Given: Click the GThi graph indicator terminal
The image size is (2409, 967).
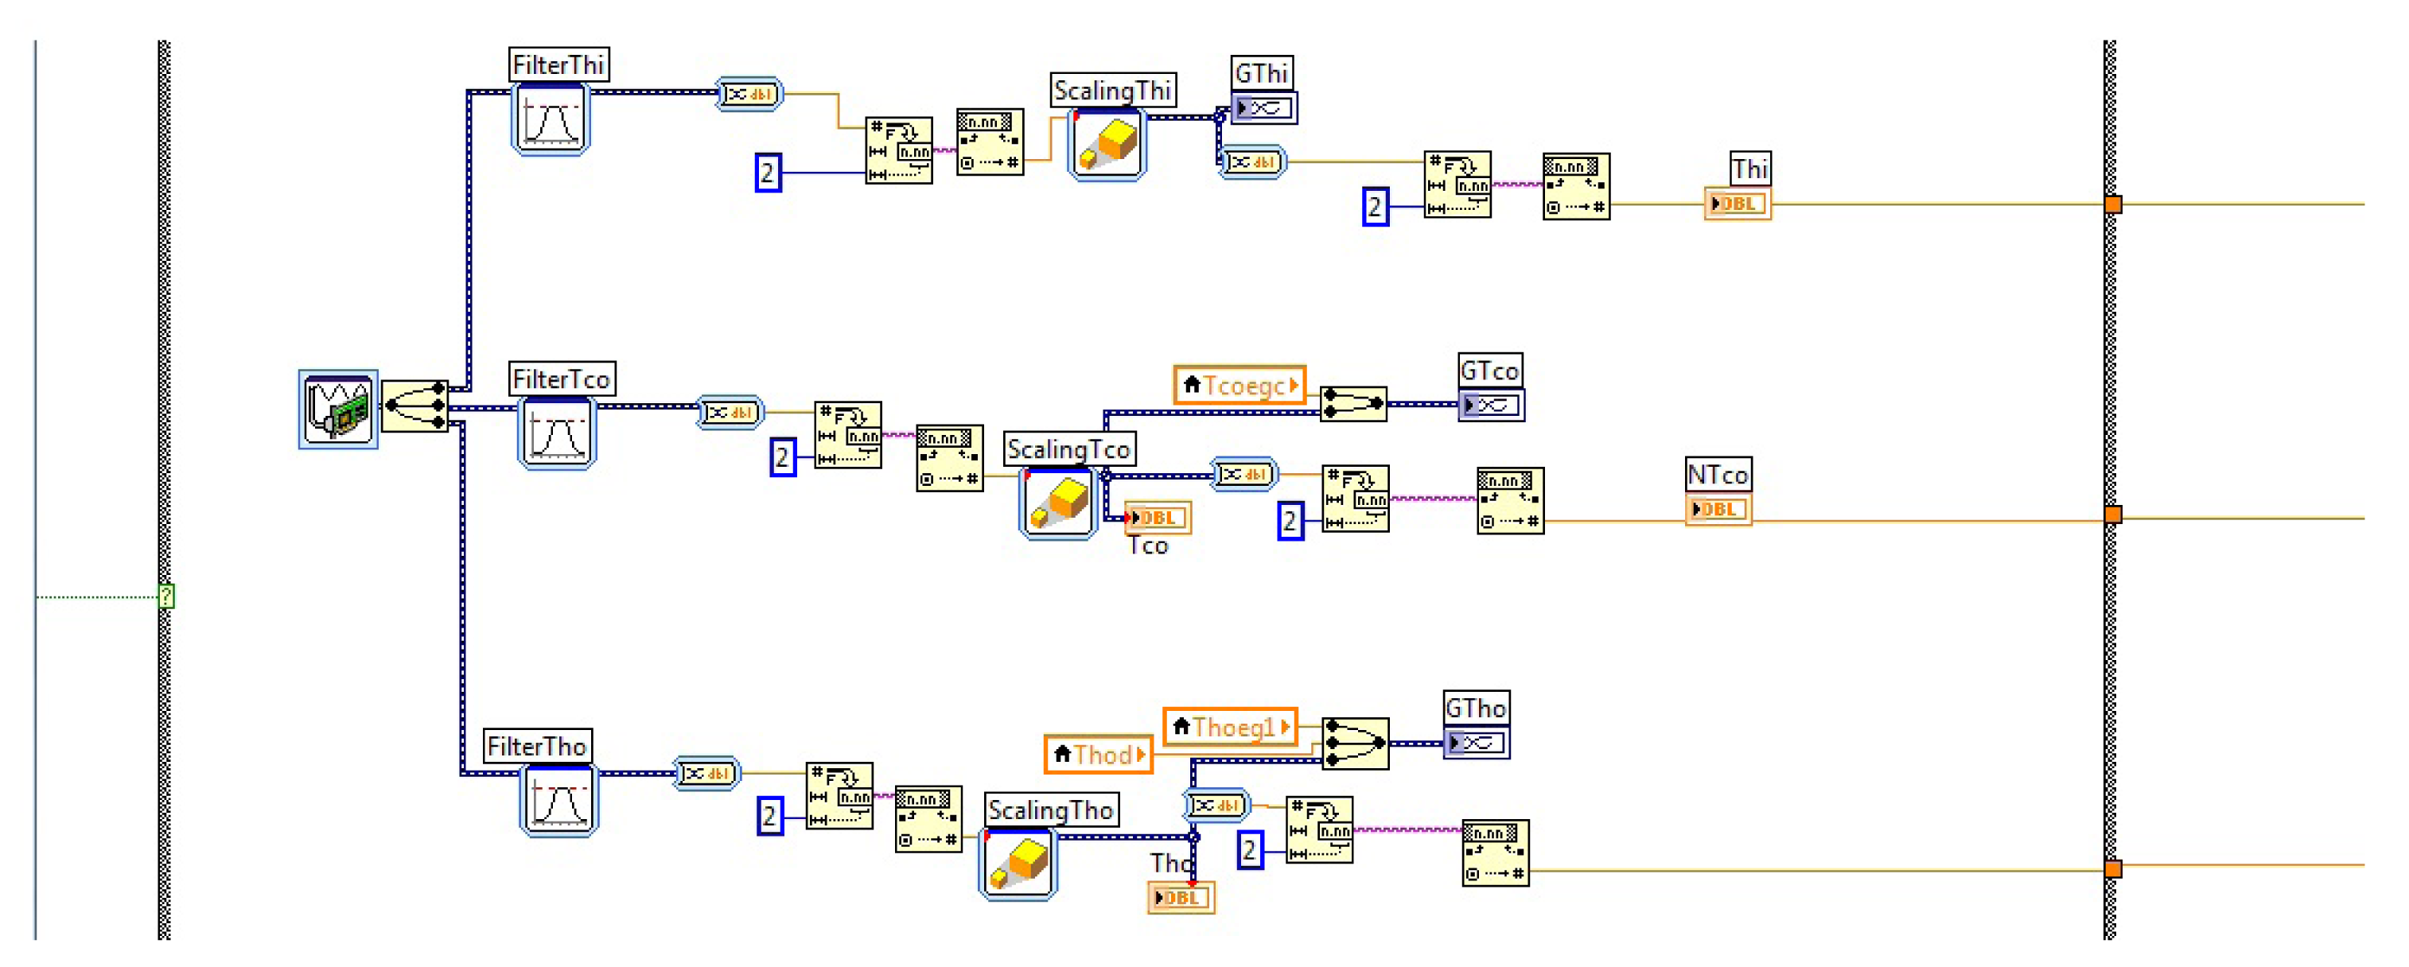Looking at the screenshot, I should click(x=1264, y=108).
